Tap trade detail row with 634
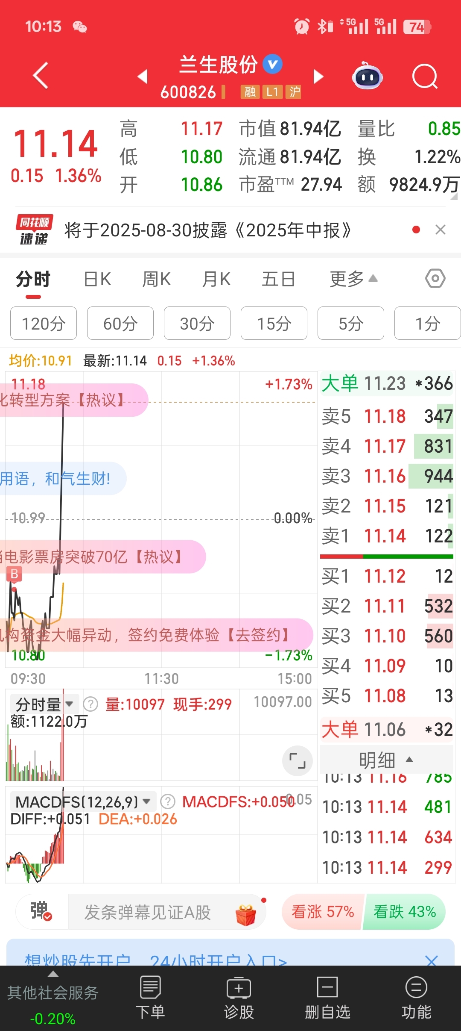The height and width of the screenshot is (1031, 461). click(387, 837)
